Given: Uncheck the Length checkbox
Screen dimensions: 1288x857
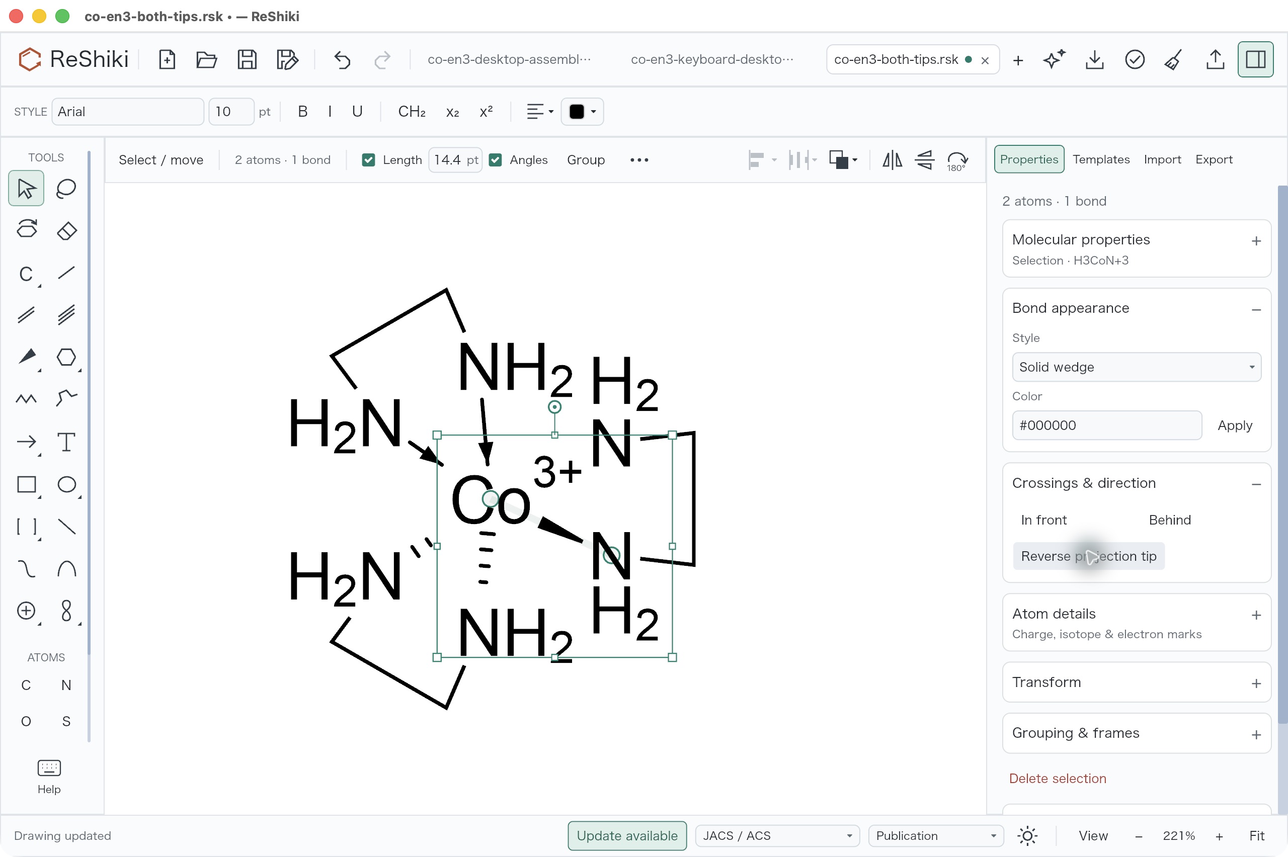Looking at the screenshot, I should point(368,160).
